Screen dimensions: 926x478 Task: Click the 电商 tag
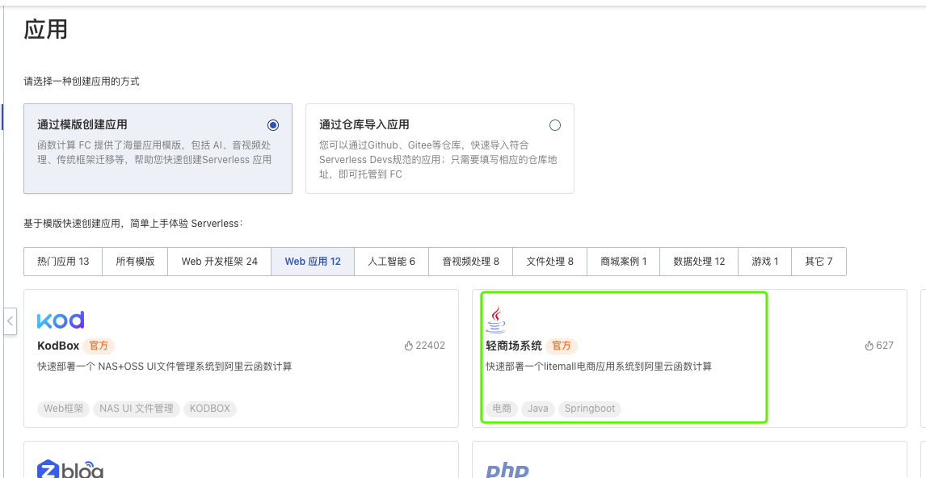[502, 409]
